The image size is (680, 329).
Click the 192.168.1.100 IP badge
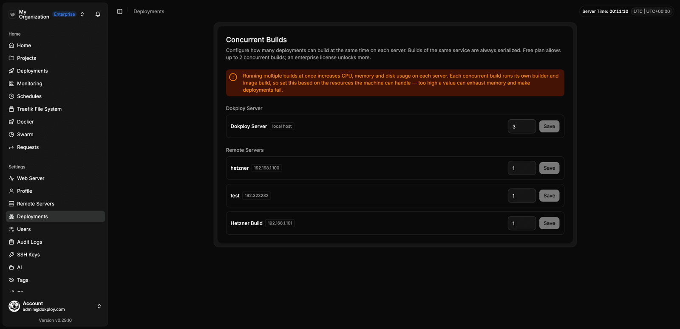(x=266, y=168)
